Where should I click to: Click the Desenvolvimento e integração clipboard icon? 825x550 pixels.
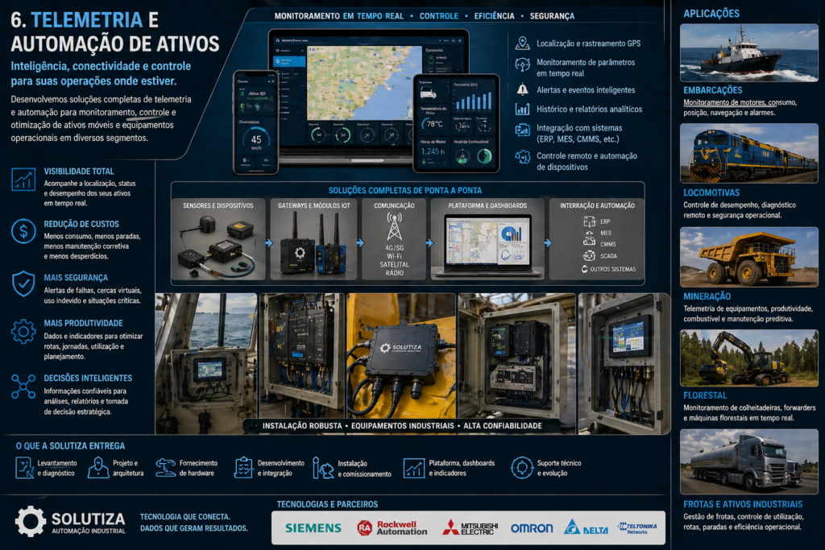(x=243, y=467)
